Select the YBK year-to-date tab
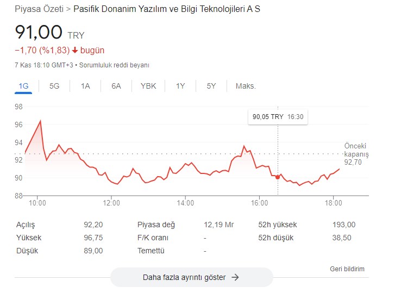The width and height of the screenshot is (395, 299). [x=148, y=86]
